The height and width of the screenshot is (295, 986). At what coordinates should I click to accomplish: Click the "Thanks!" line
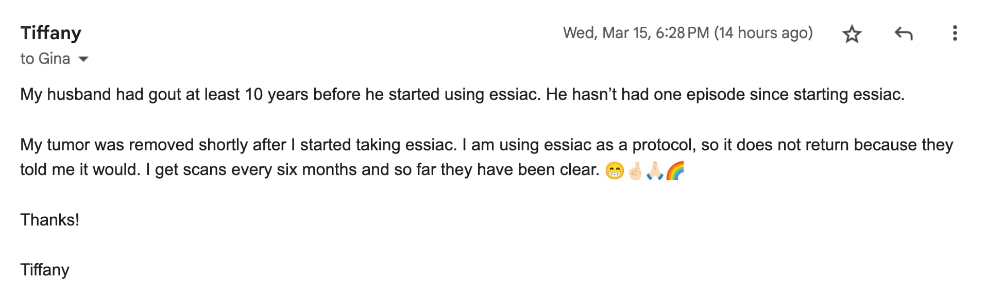click(x=49, y=220)
